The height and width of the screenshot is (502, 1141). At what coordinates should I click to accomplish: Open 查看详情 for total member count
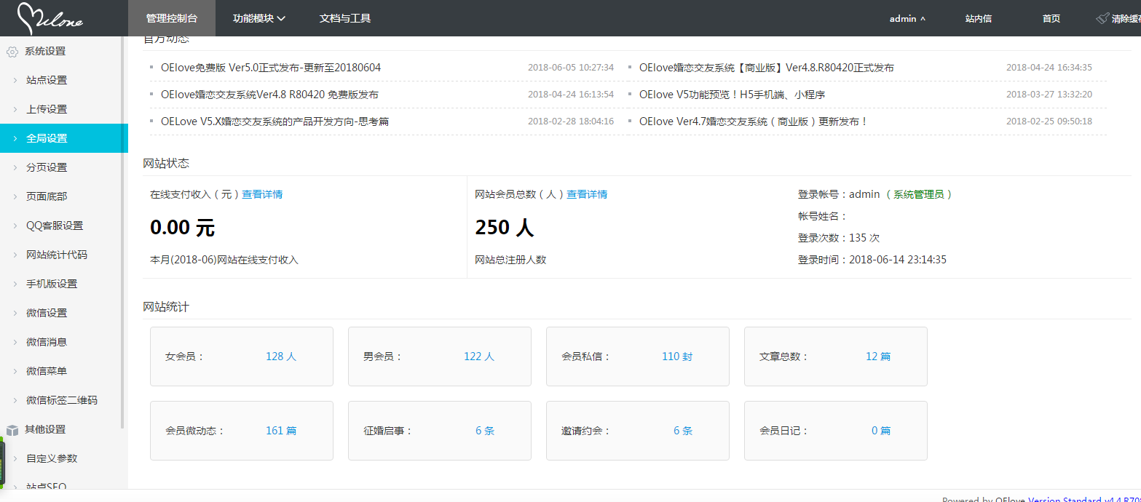587,194
